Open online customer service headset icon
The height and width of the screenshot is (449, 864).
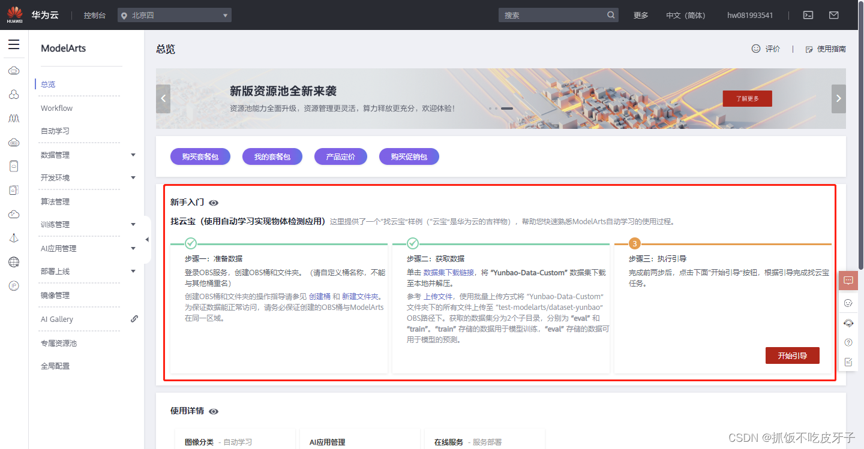848,323
